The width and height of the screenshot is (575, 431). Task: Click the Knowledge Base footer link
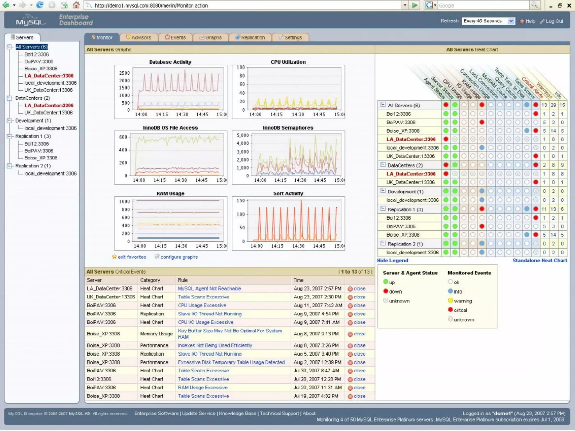(x=238, y=413)
